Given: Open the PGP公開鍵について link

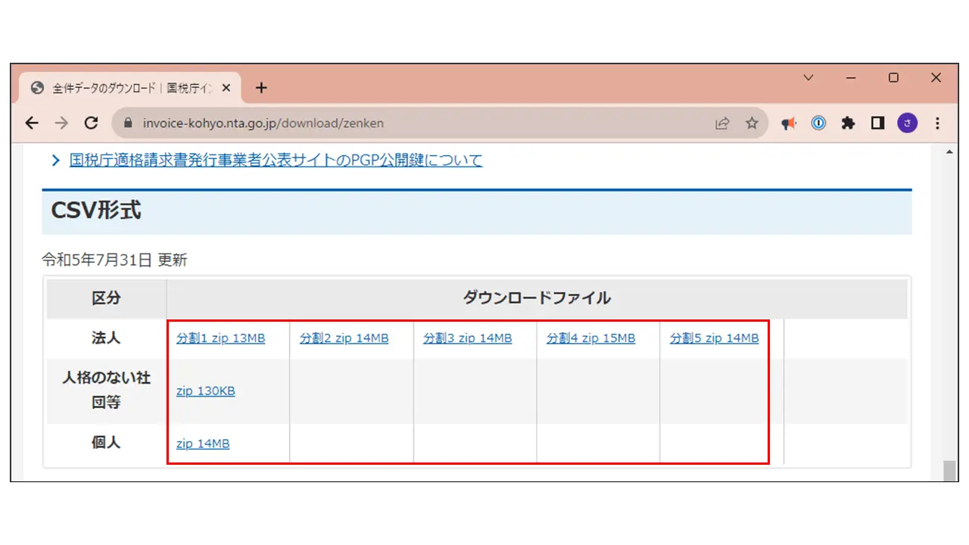Looking at the screenshot, I should point(276,160).
